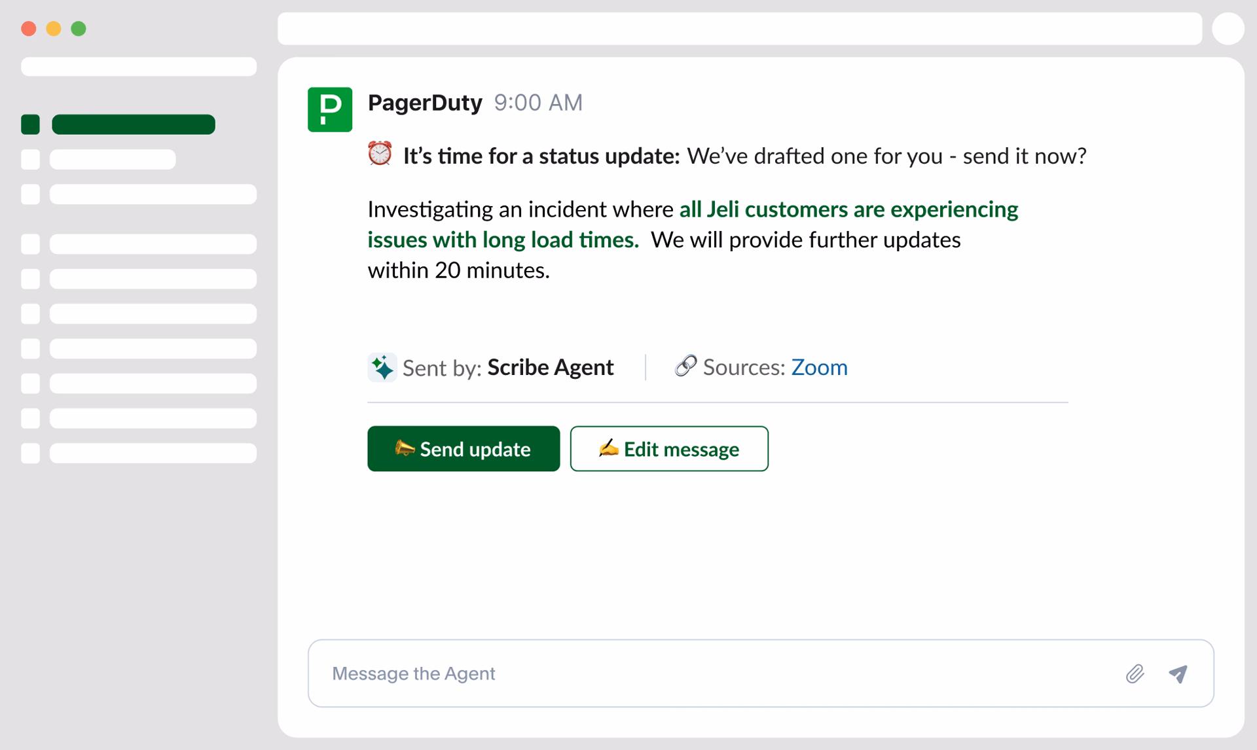Open the Edit message dialog
1257x750 pixels.
(x=669, y=448)
